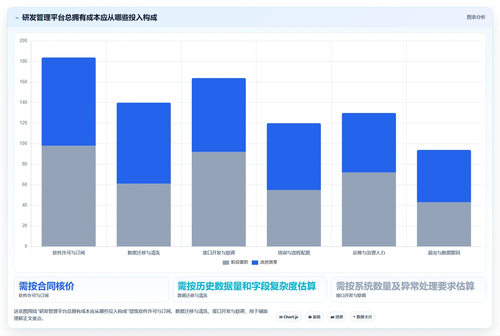Click 数据迁移与清洗 subtitle in second card
Screen dimensions: 500x336
192,295
